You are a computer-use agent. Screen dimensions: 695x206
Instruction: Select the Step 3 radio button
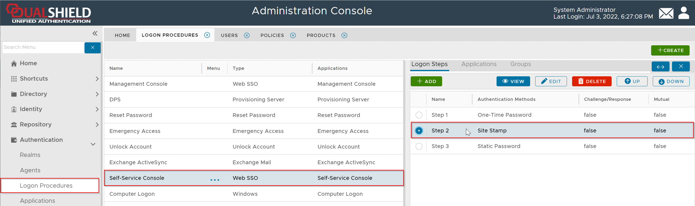[419, 146]
